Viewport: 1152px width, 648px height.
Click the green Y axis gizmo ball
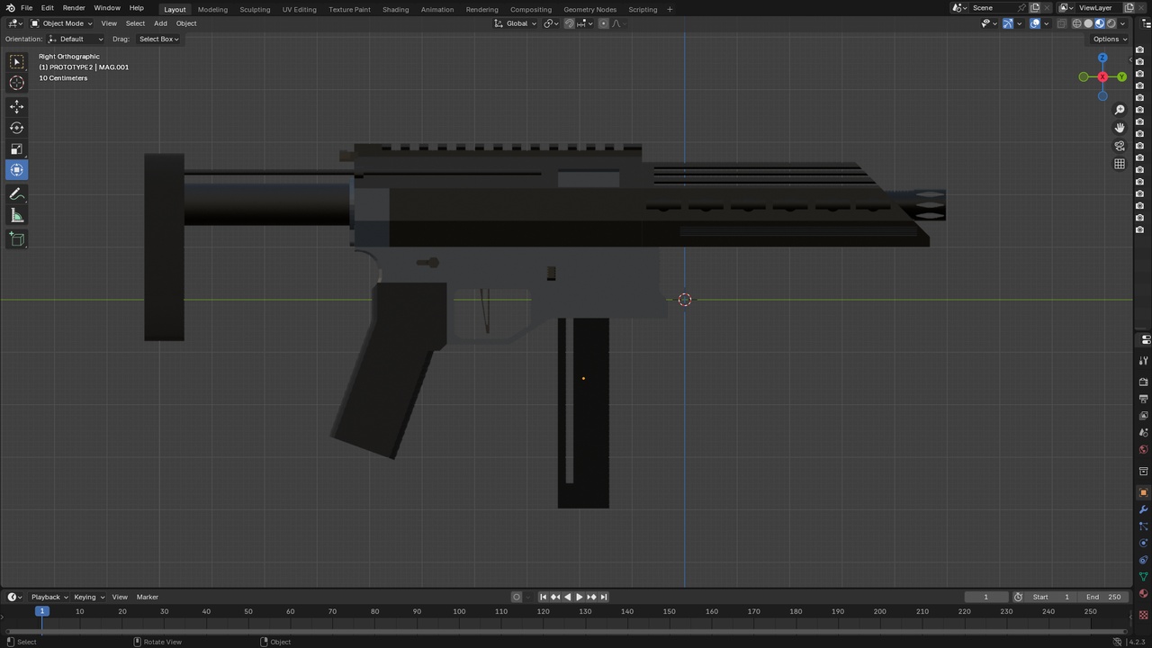(1121, 76)
